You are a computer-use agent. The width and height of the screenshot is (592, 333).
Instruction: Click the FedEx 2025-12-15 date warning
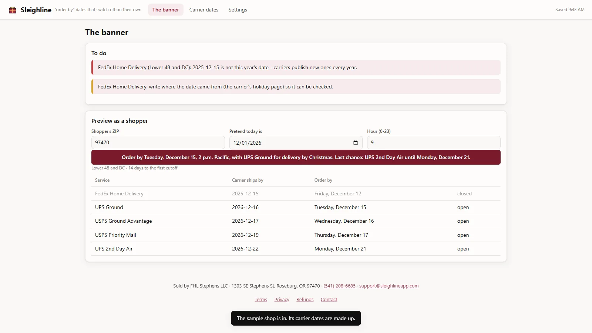[x=296, y=67]
